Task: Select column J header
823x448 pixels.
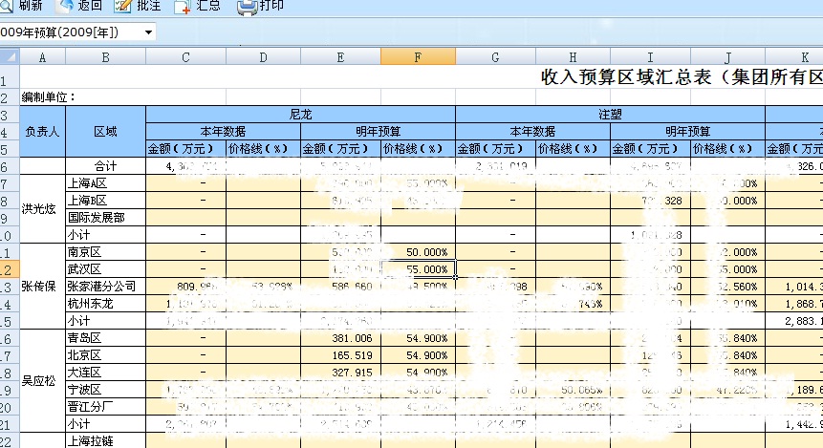Action: point(727,56)
